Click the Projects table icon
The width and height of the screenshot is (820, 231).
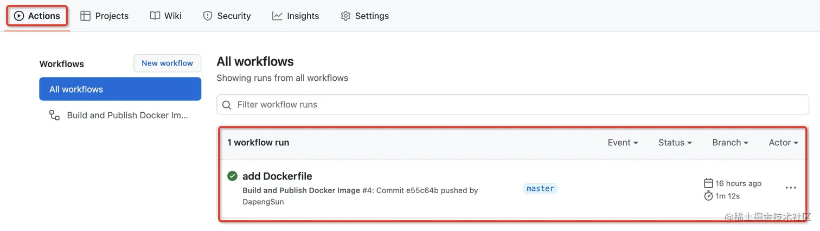coord(85,16)
